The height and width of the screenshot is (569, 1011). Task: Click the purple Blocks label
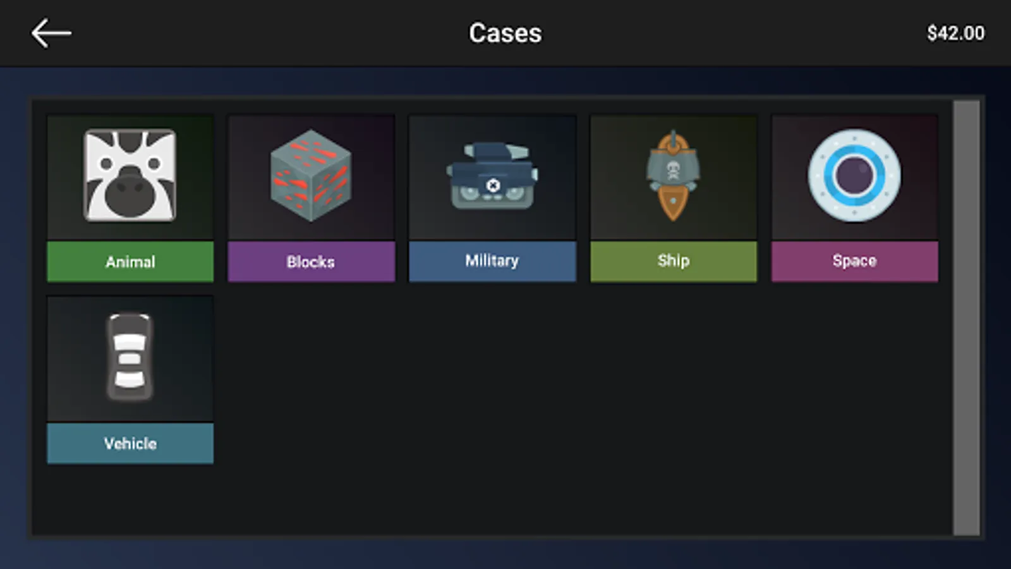point(311,262)
